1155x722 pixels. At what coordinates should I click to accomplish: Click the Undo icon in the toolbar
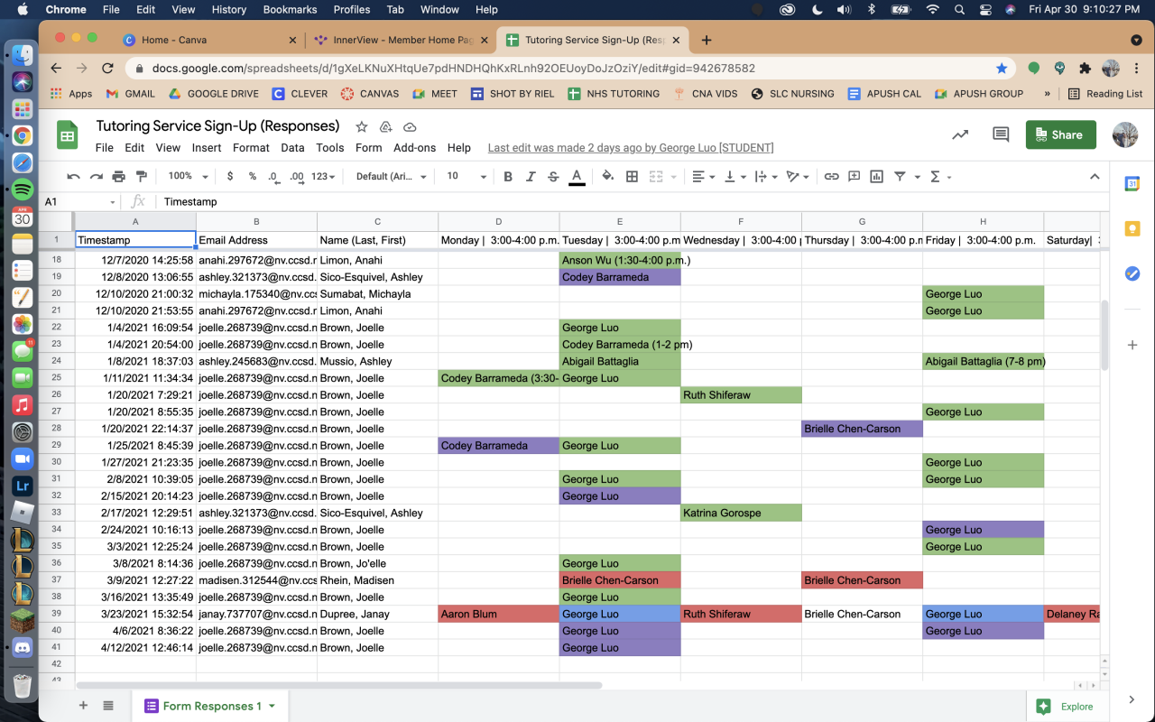pyautogui.click(x=74, y=176)
